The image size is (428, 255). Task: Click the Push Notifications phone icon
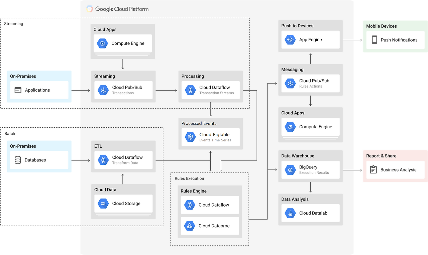(x=373, y=40)
